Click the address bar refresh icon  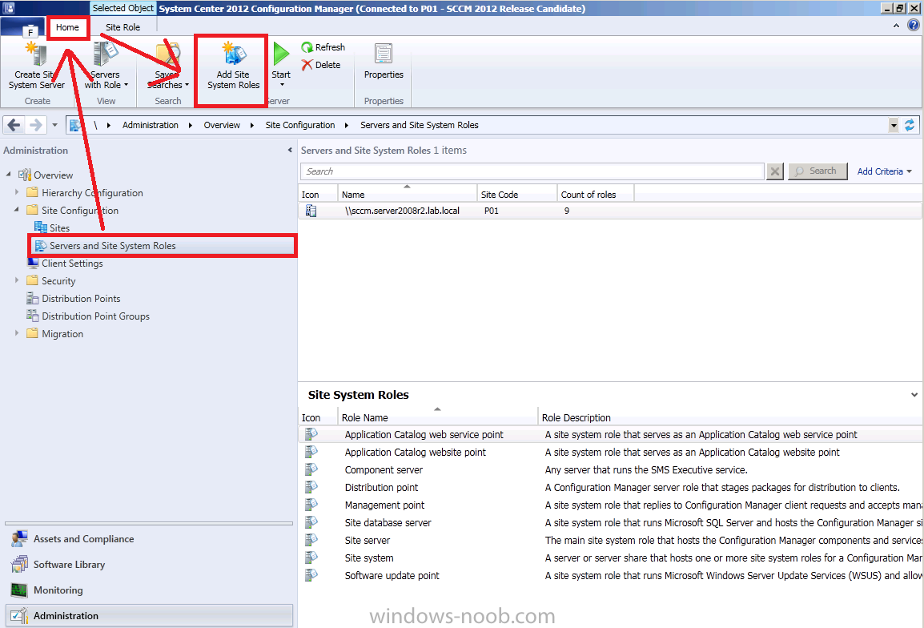(x=910, y=125)
